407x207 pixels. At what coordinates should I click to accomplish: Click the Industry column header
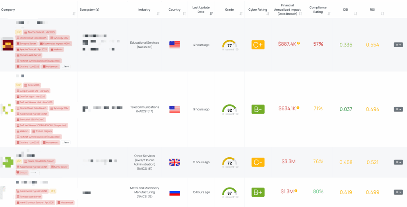pos(144,10)
